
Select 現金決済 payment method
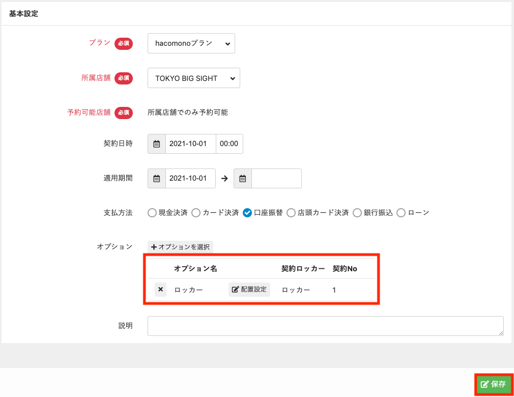point(152,213)
